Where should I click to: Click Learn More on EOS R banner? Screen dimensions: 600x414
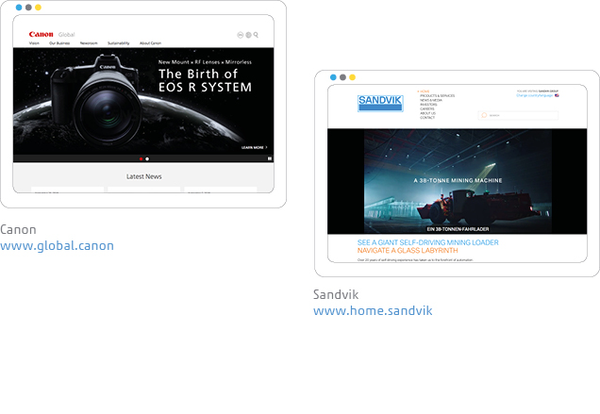point(254,147)
